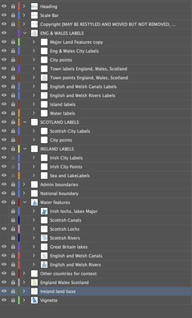The image size is (192, 318).
Task: Hide the ENG & WALES LABELS group
Action: tap(4, 33)
